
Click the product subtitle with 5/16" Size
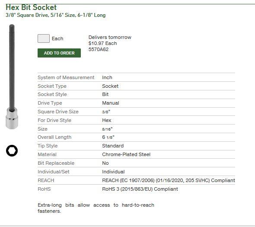coord(56,15)
